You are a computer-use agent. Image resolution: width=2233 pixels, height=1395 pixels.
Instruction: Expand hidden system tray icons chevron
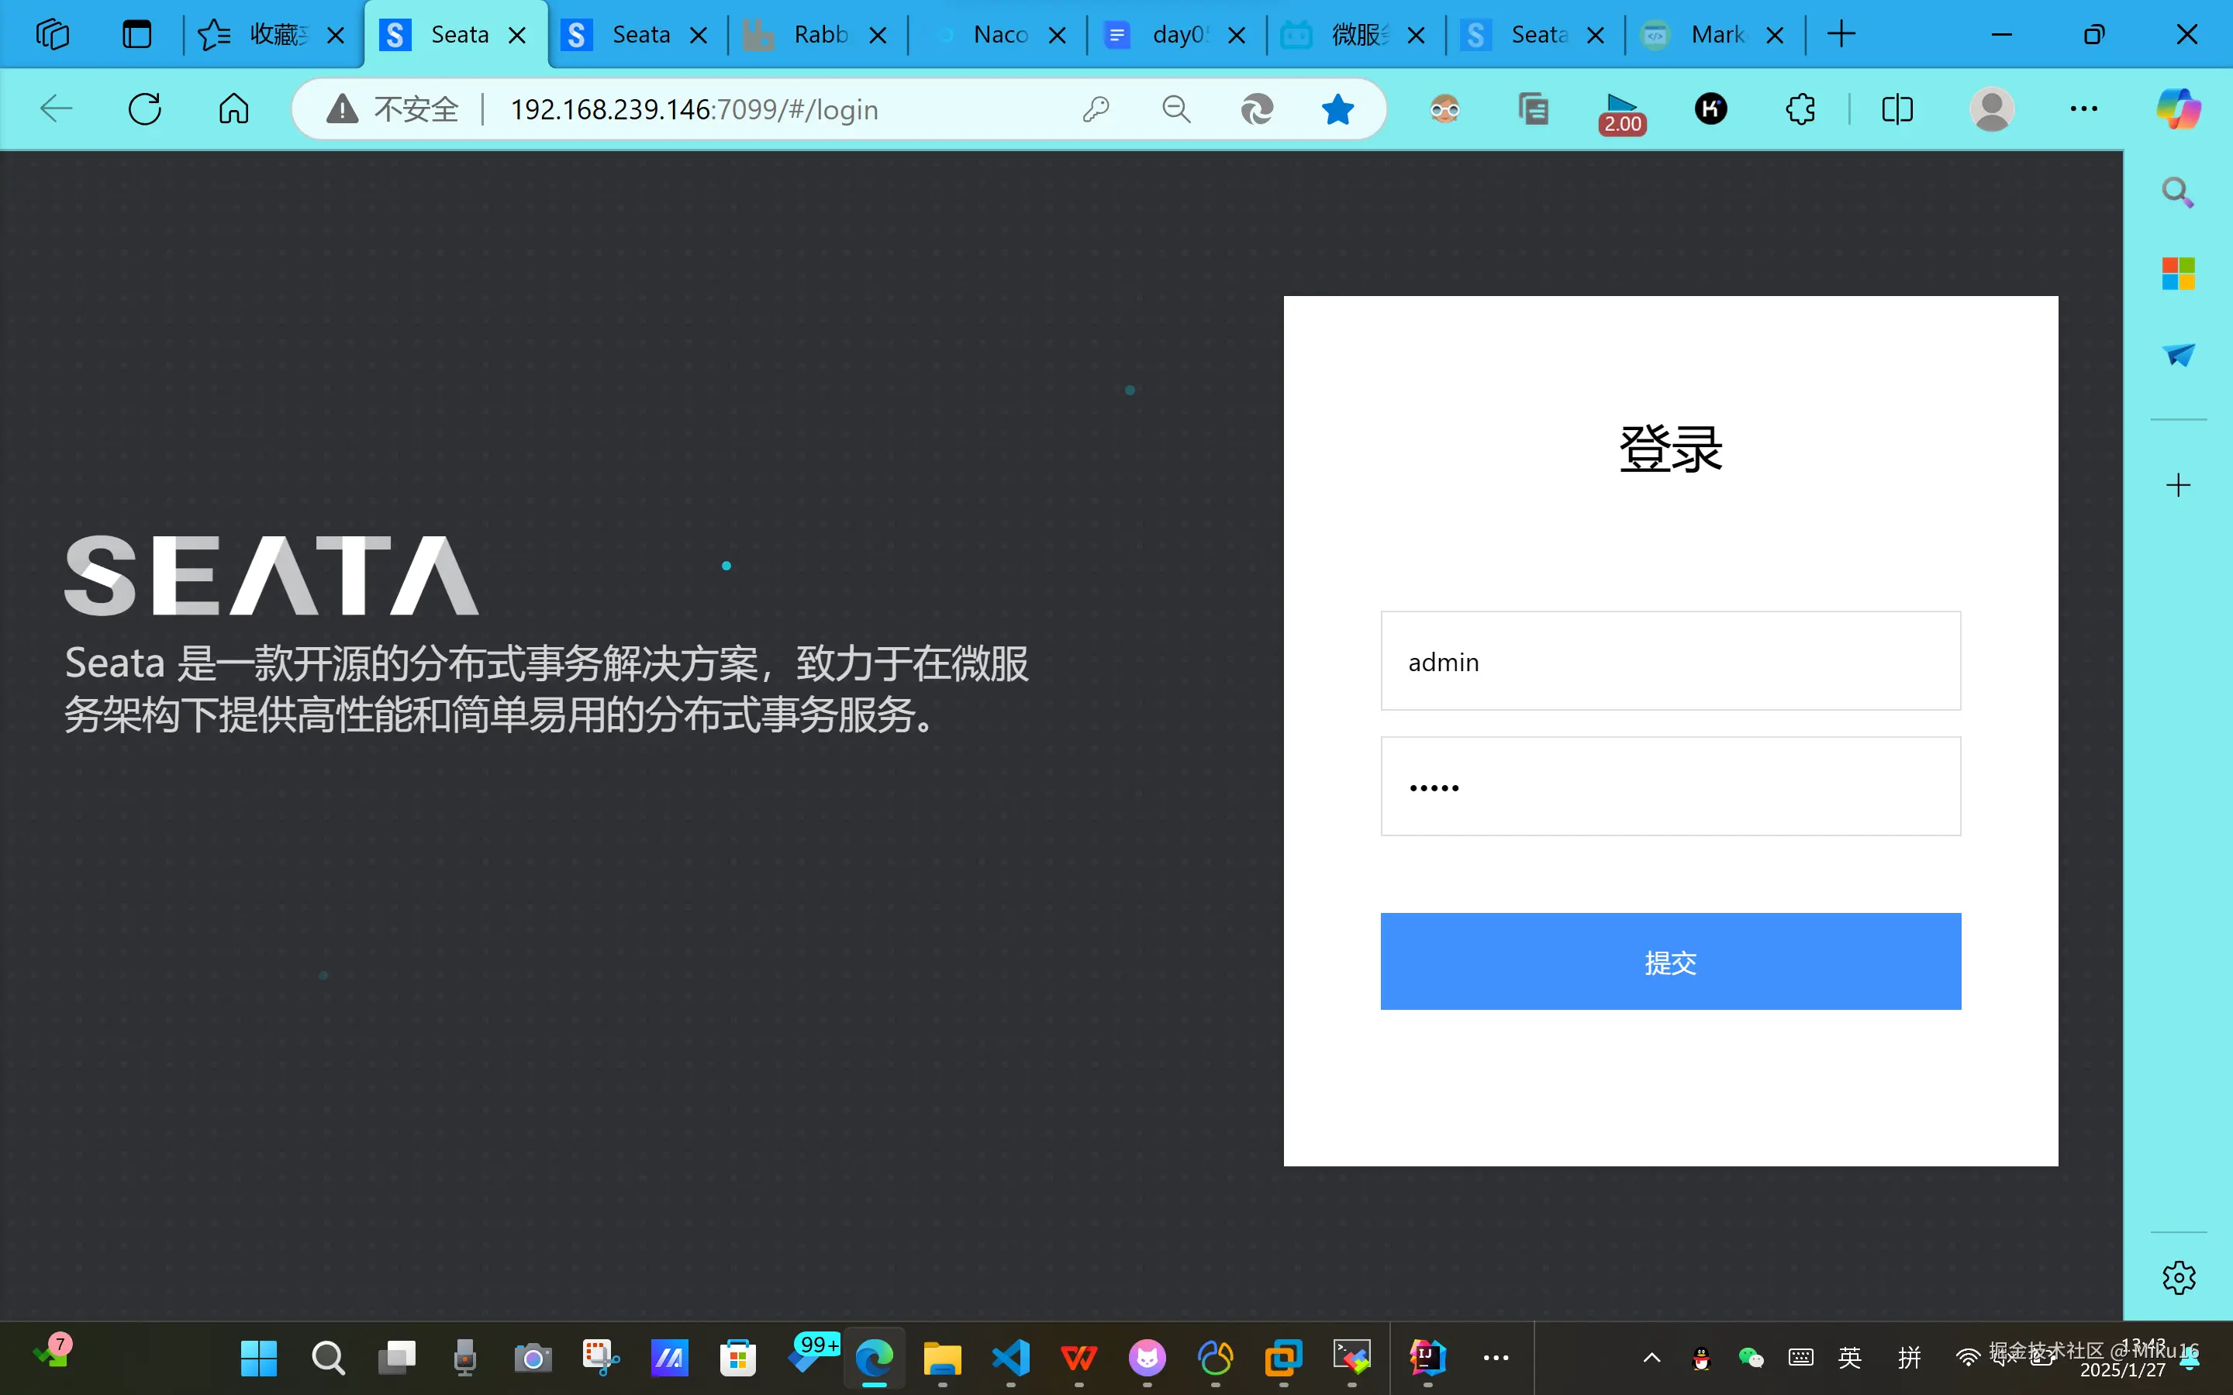(x=1651, y=1357)
